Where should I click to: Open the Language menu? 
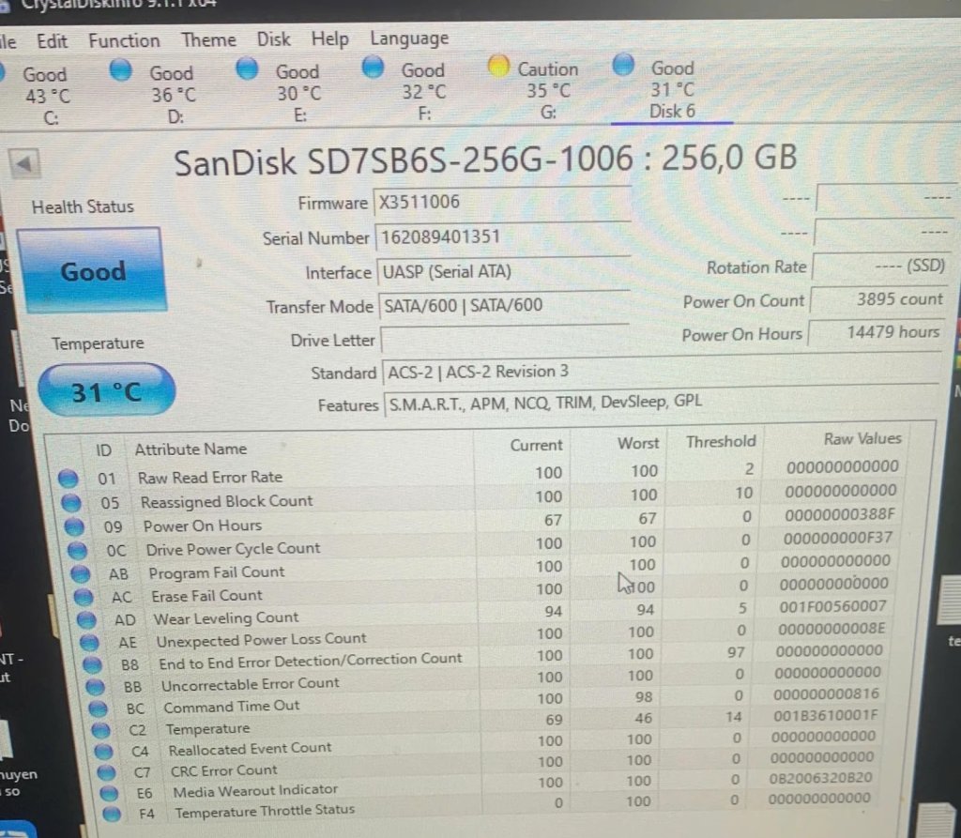(x=409, y=38)
